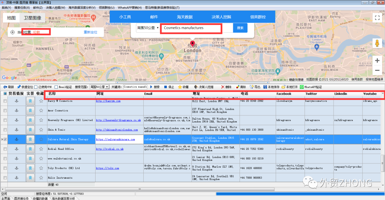This screenshot has height=200, width=385.
Task: Click the anchor icon in Barry M Cosmetics row
Action: click(x=16, y=101)
